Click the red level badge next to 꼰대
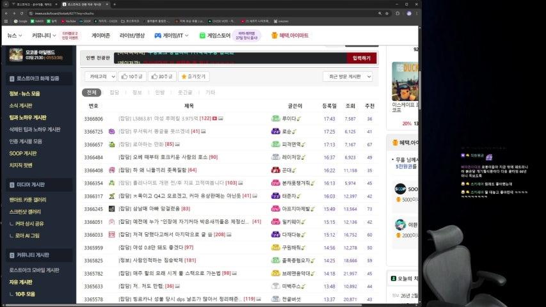This screenshot has width=546, height=307. (275, 170)
